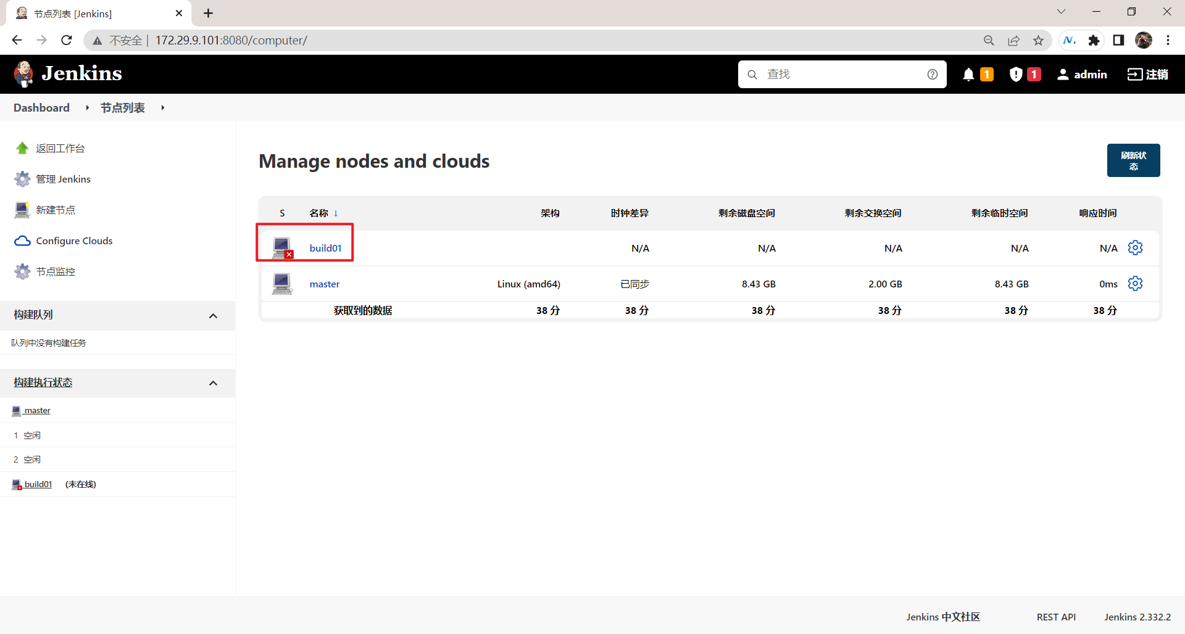The width and height of the screenshot is (1185, 634).
Task: Open the browser profile avatar
Action: 1144,40
